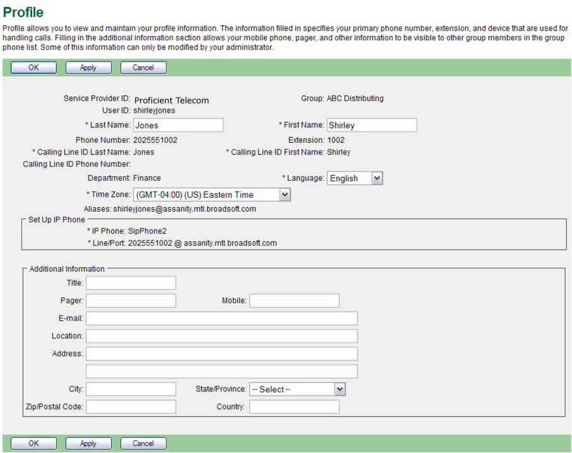572x453 pixels.
Task: Select the City input field
Action: click(131, 389)
